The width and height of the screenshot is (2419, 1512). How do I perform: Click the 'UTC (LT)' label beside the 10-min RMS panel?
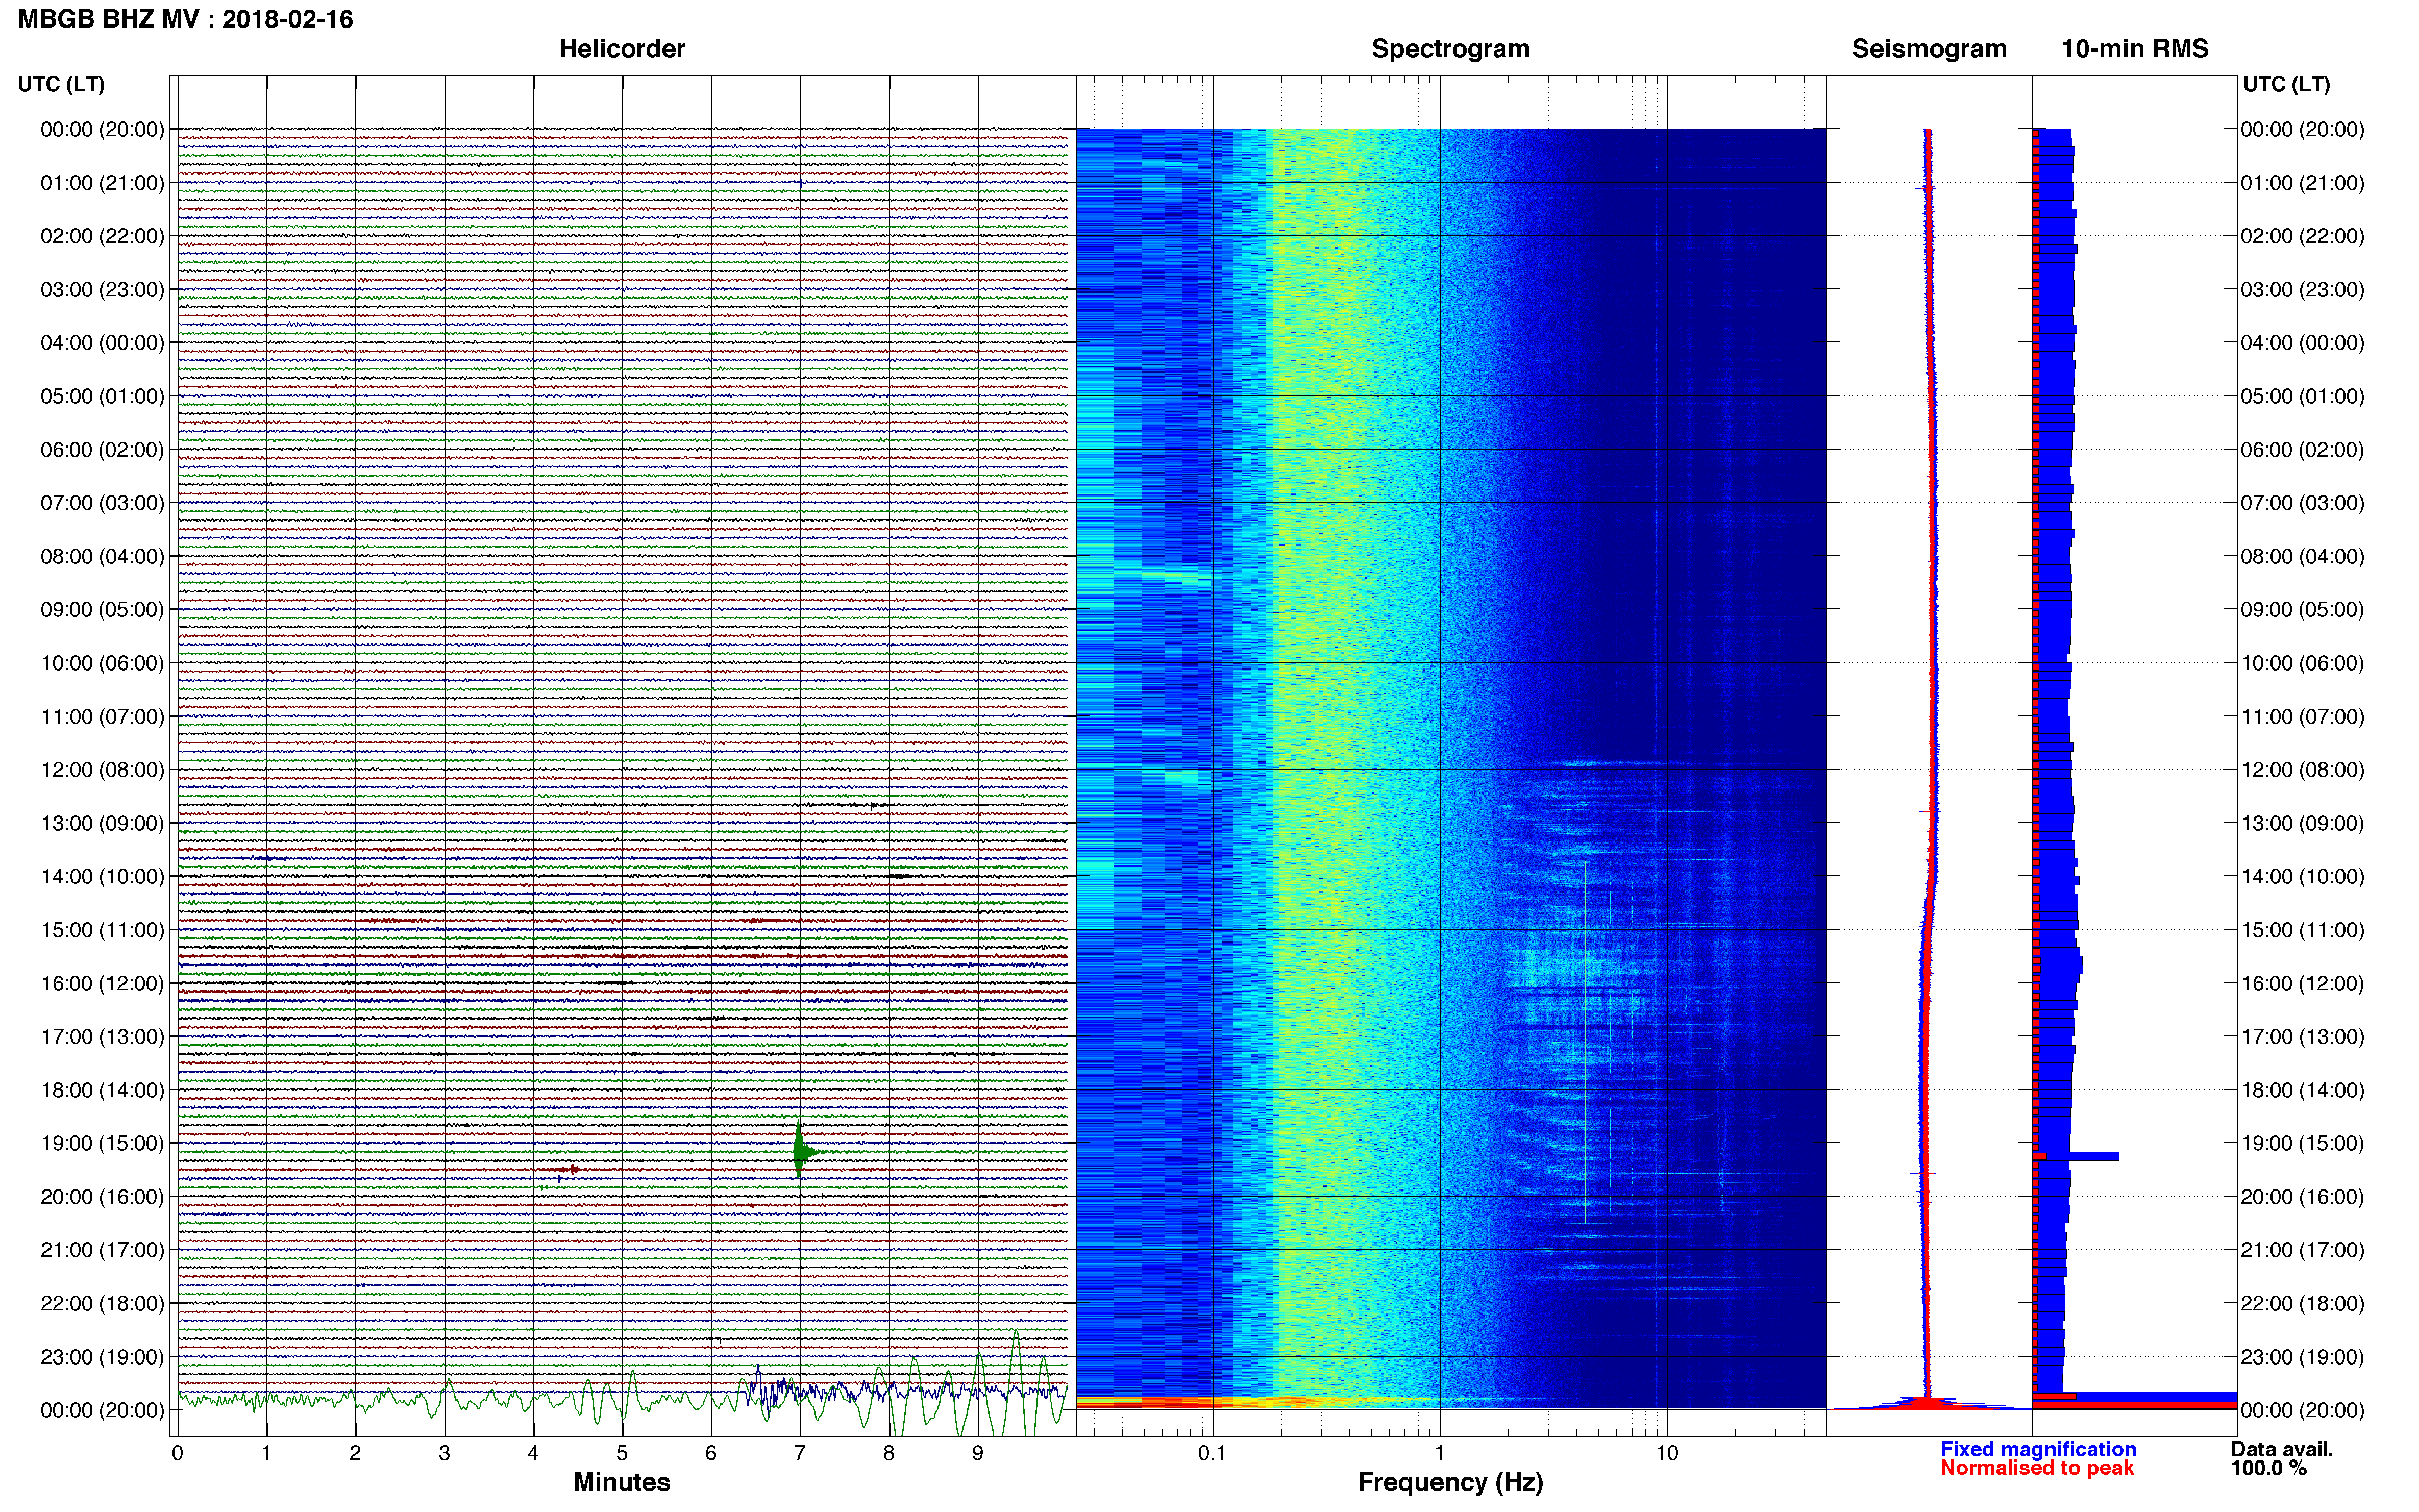(x=2286, y=84)
